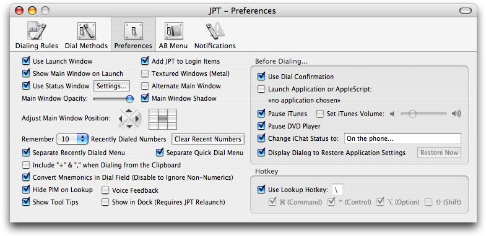The height and width of the screenshot is (236, 486).
Task: Enable Include "+" & "," when dialing from the Clipboard
Action: coord(26,165)
